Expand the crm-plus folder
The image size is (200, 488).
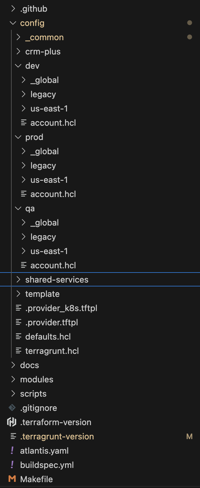click(x=18, y=52)
